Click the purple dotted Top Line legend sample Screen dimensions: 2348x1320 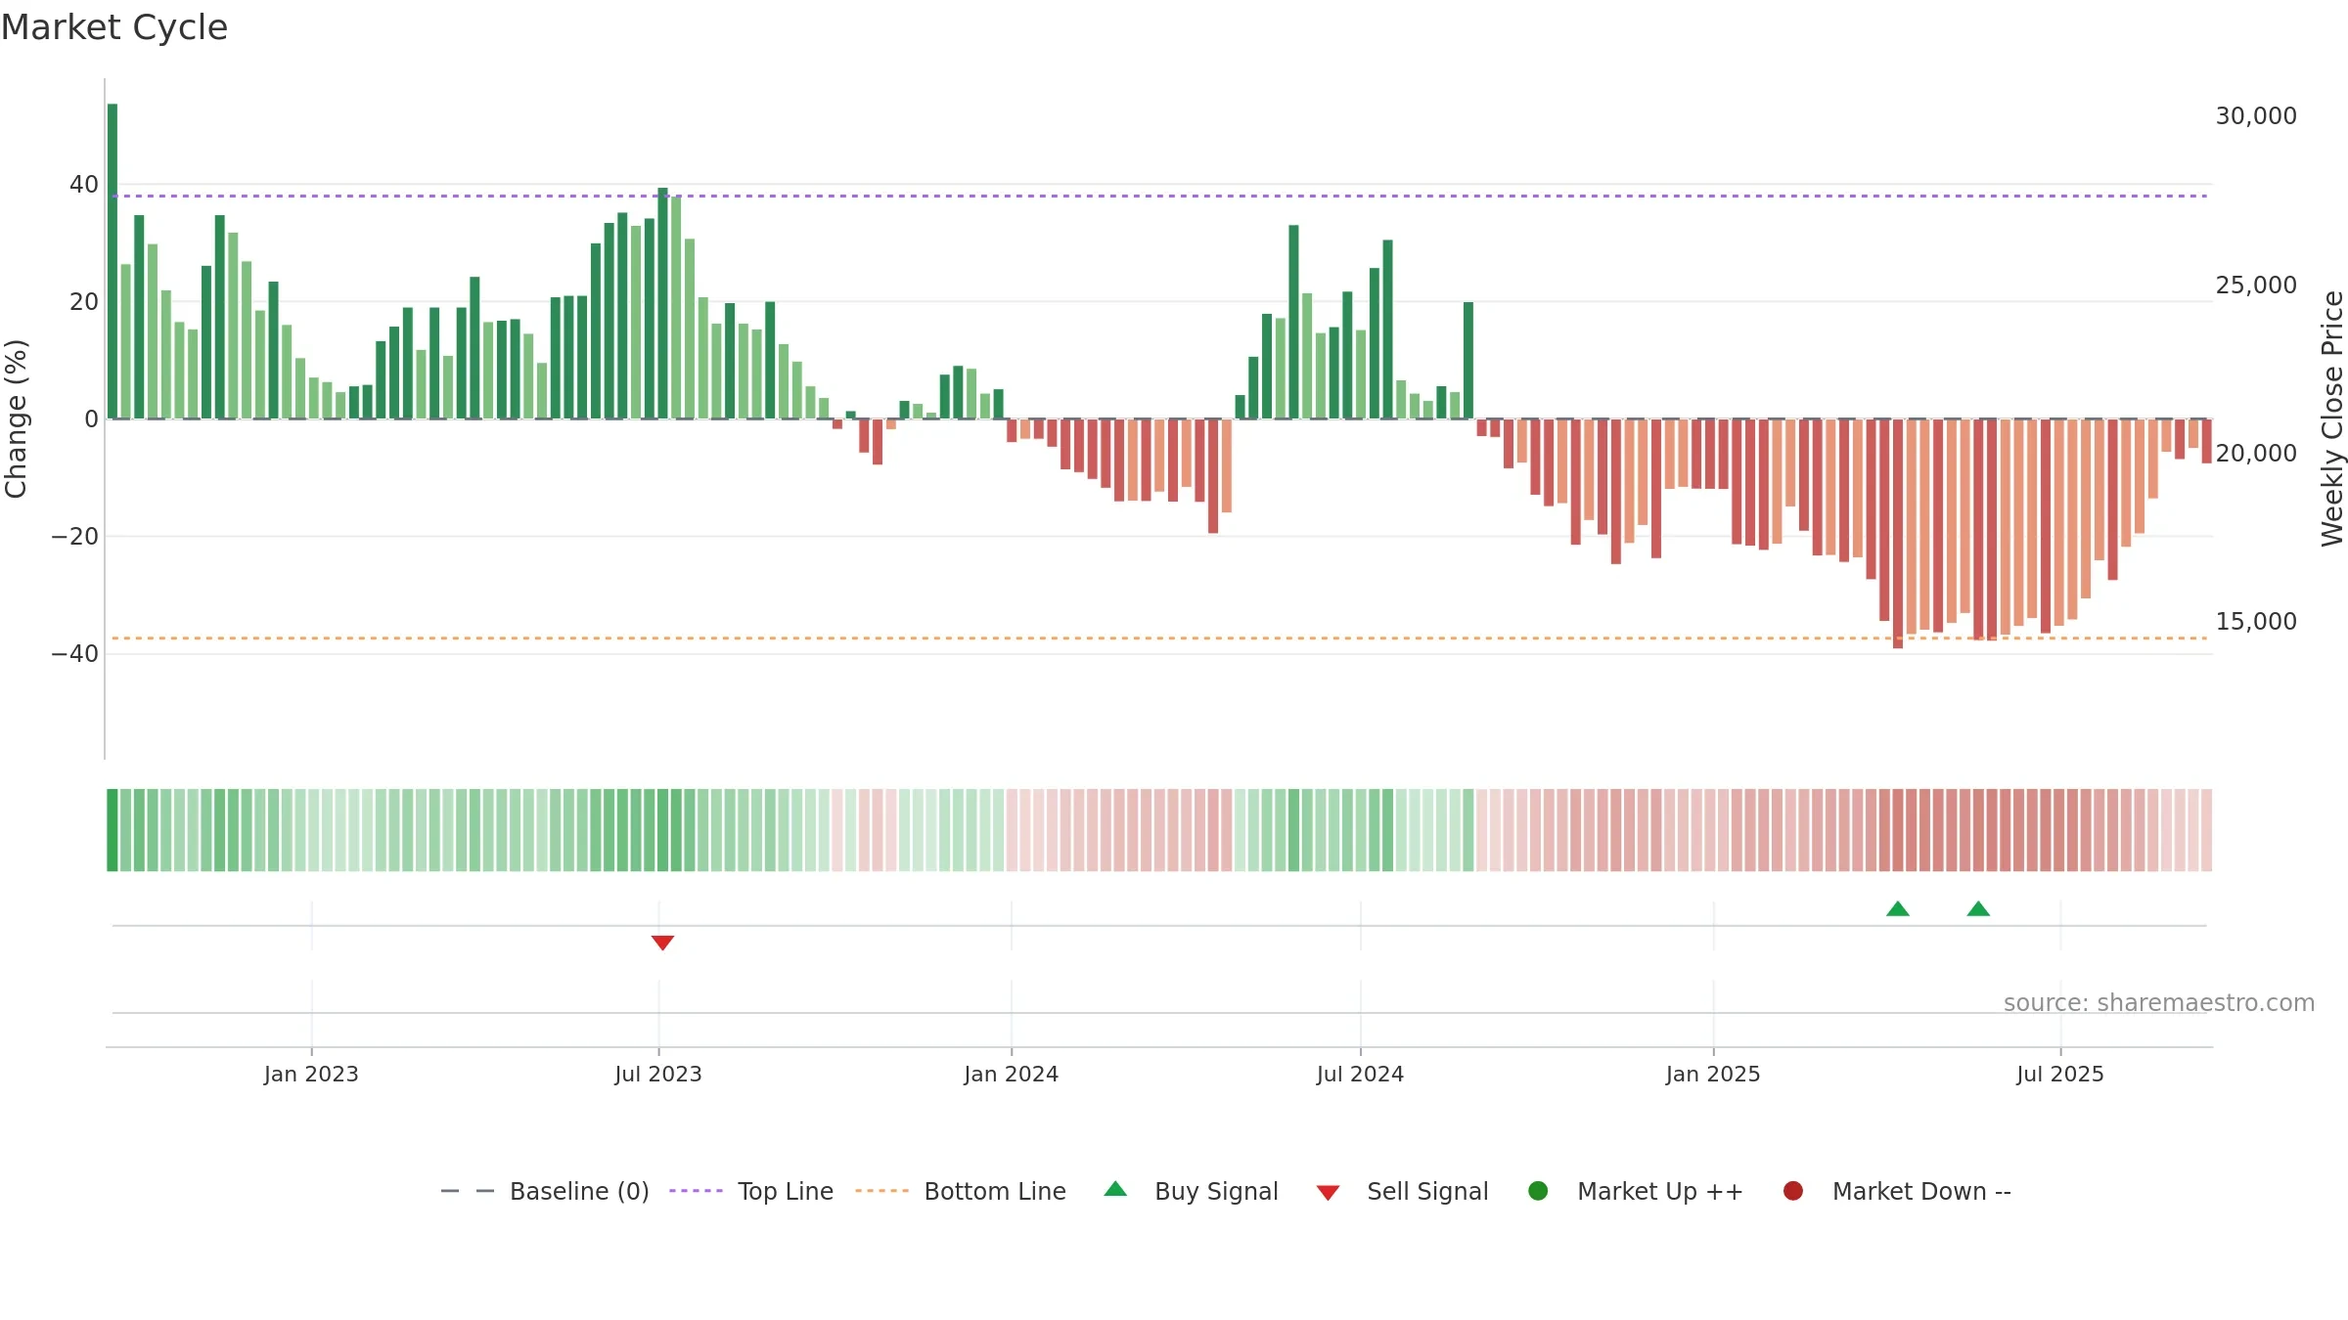[696, 1191]
